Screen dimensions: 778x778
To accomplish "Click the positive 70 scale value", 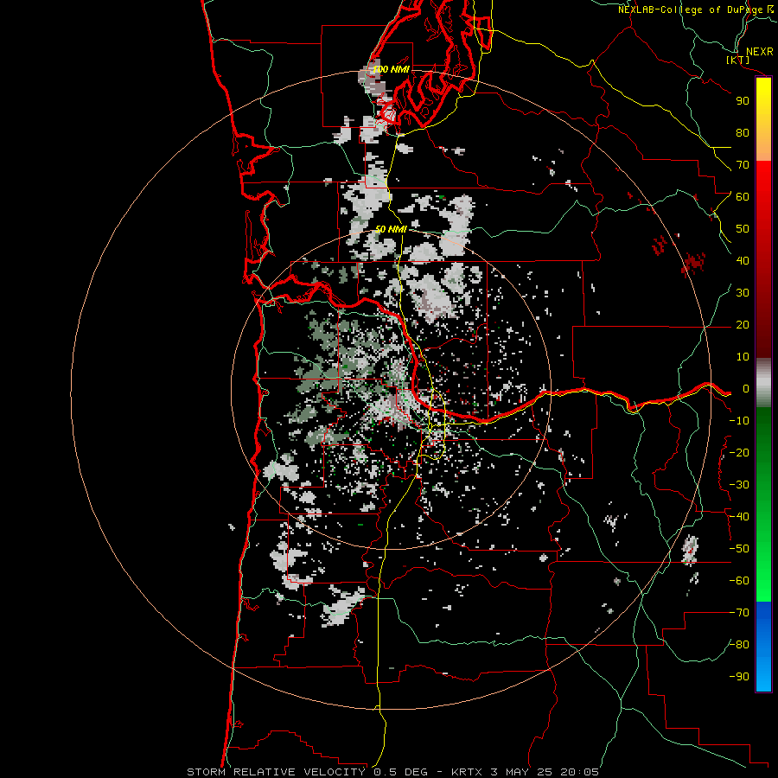I will (743, 165).
